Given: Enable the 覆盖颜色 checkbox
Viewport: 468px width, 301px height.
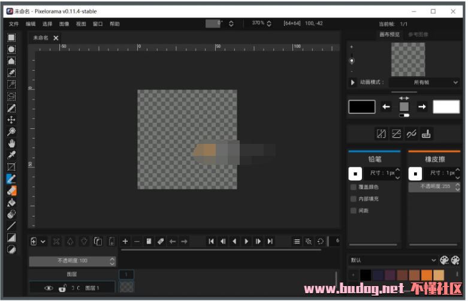Looking at the screenshot, I should coord(354,187).
